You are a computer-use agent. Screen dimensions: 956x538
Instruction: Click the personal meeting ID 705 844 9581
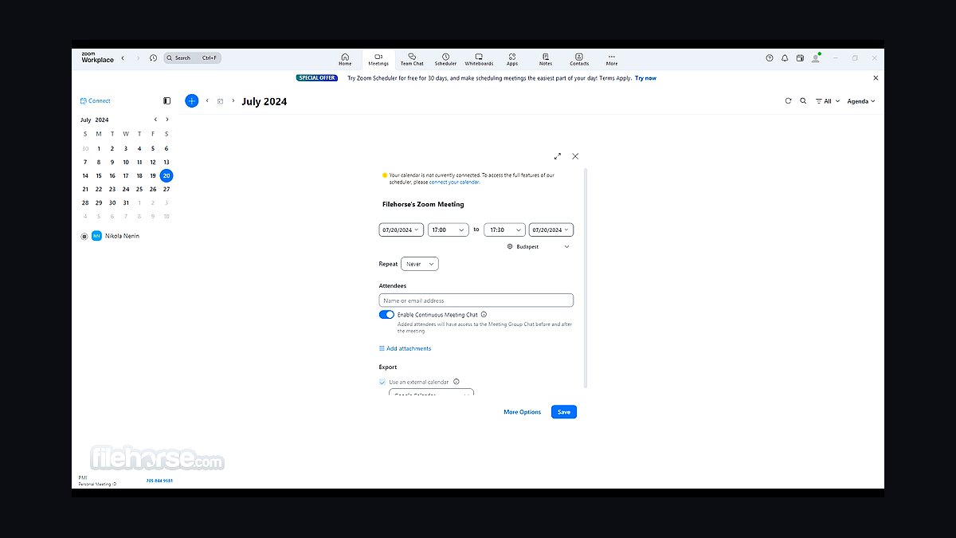pyautogui.click(x=159, y=481)
